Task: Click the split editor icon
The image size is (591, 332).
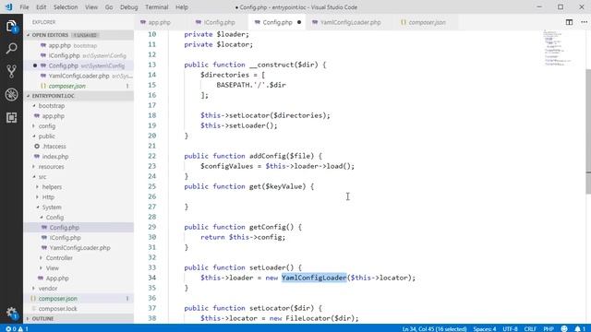Action: point(569,22)
